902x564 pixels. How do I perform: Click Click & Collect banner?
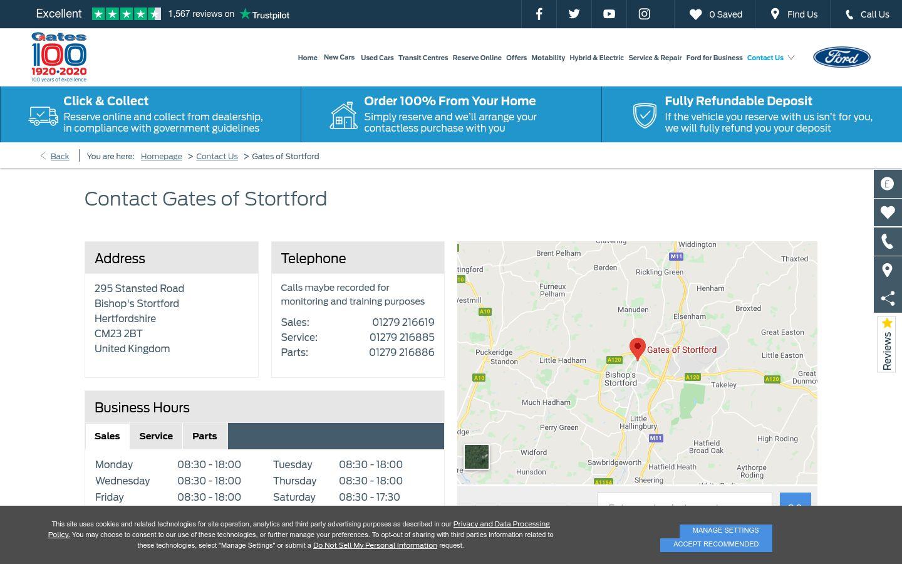coord(150,115)
